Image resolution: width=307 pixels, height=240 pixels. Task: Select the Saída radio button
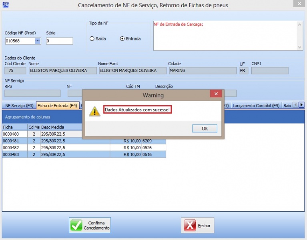[92, 39]
